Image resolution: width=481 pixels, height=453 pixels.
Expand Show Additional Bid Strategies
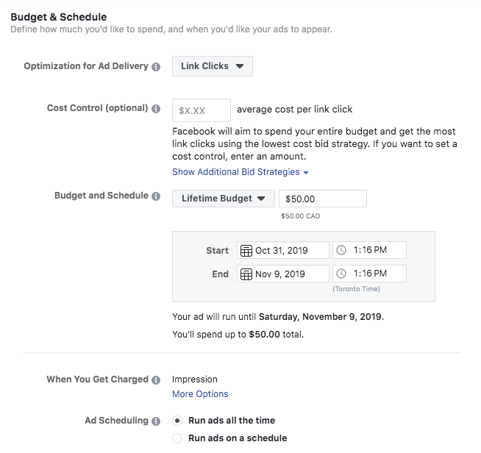point(240,172)
